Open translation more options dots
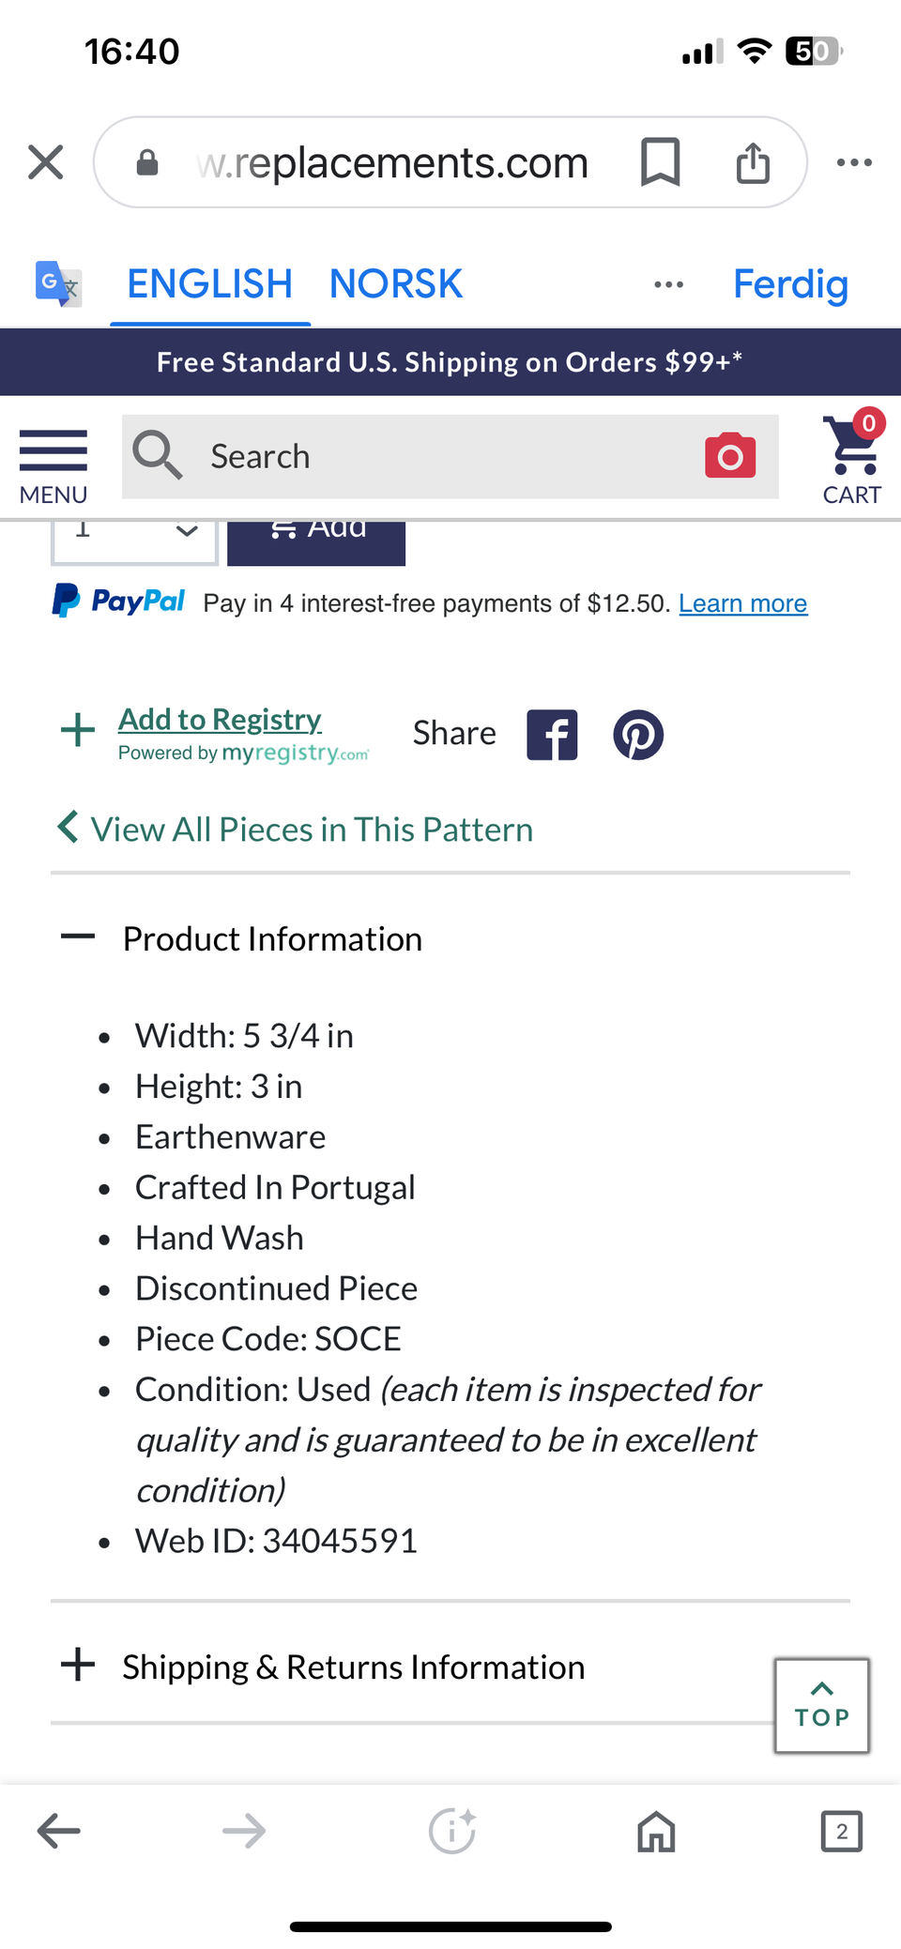The image size is (901, 1949). click(668, 284)
